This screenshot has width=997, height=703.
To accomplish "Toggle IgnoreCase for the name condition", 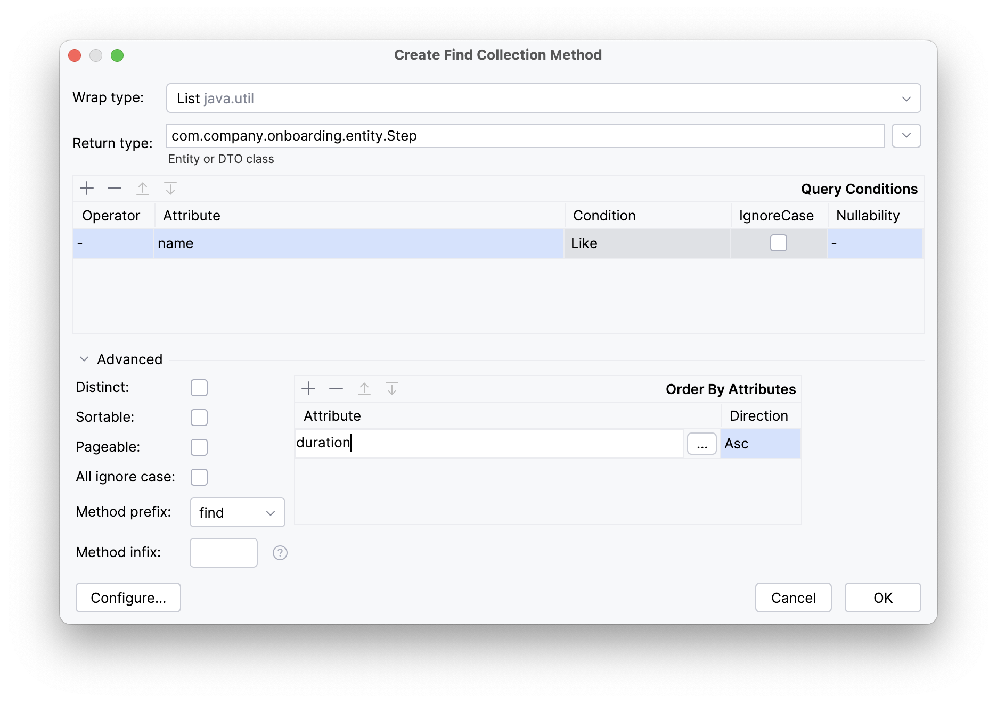I will pyautogui.click(x=778, y=243).
